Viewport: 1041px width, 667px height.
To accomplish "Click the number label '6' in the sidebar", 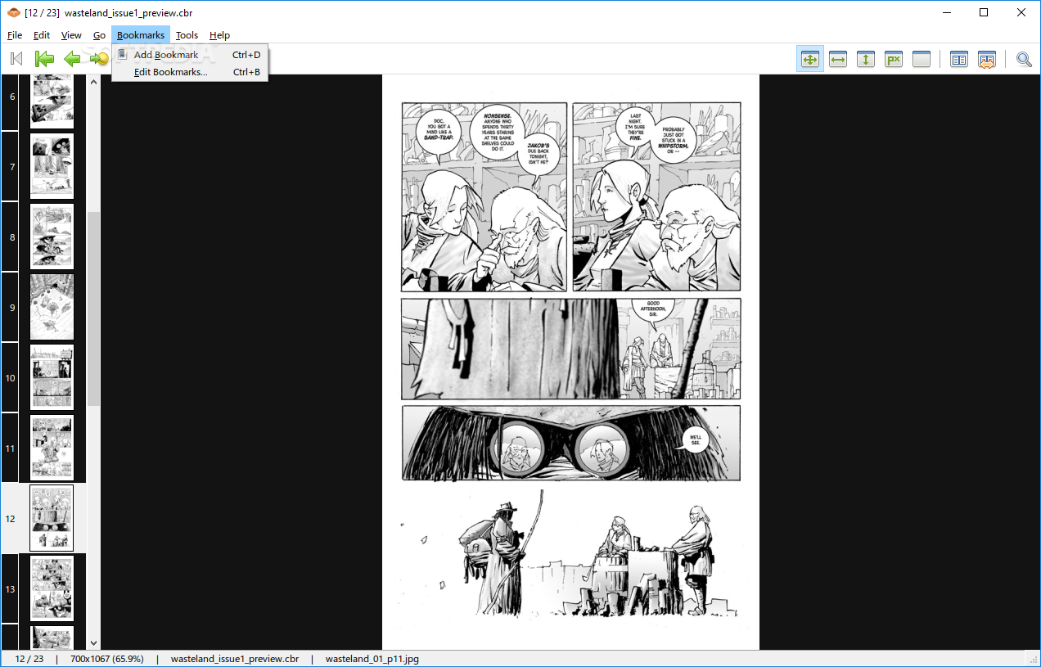I will [x=11, y=97].
